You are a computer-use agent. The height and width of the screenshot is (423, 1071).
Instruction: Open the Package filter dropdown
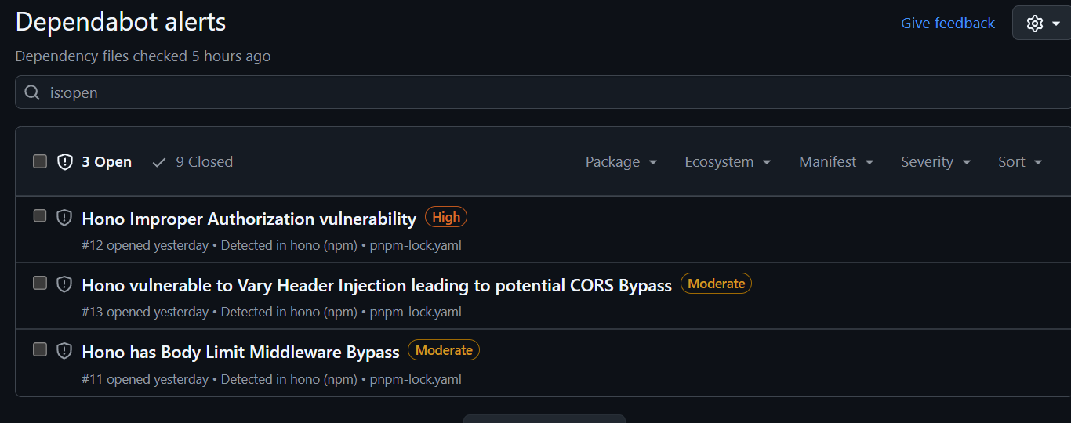(621, 162)
